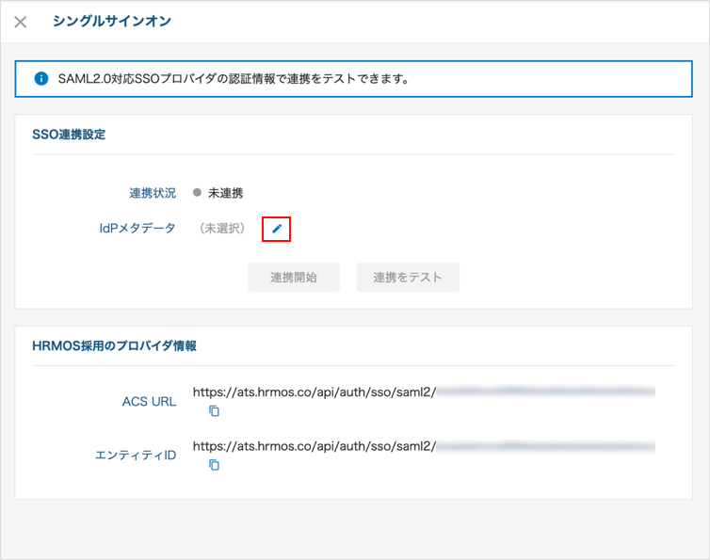Screen dimensions: 710x560
Task: Copy the ACS URL with its copy icon
Action: 214,410
